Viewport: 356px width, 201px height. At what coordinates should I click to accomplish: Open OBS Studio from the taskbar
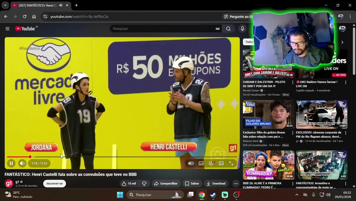click(236, 195)
